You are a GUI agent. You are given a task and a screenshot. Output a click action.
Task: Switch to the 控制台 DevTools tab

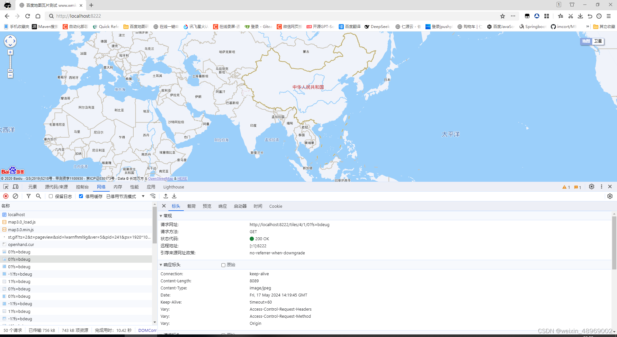click(x=82, y=187)
